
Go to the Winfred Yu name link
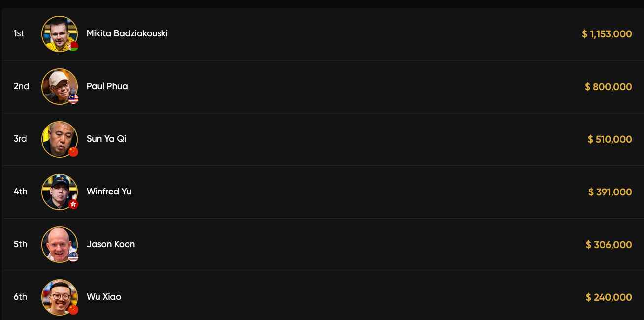coord(109,192)
